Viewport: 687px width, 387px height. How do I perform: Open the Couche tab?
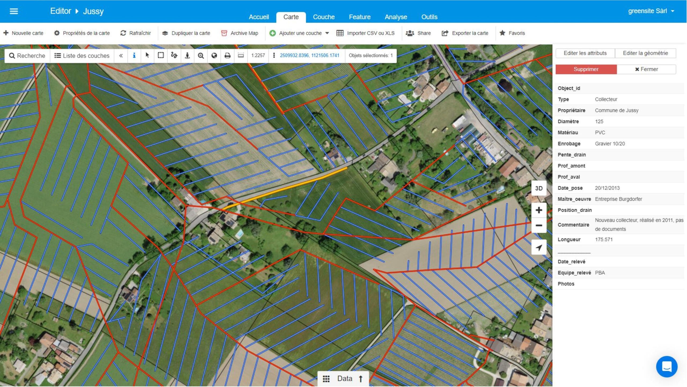[x=324, y=17]
